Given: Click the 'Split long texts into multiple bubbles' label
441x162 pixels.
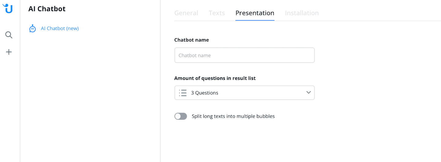Looking at the screenshot, I should [233, 116].
